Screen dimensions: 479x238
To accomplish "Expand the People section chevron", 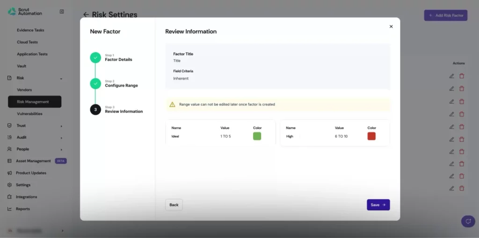I will [x=61, y=150].
